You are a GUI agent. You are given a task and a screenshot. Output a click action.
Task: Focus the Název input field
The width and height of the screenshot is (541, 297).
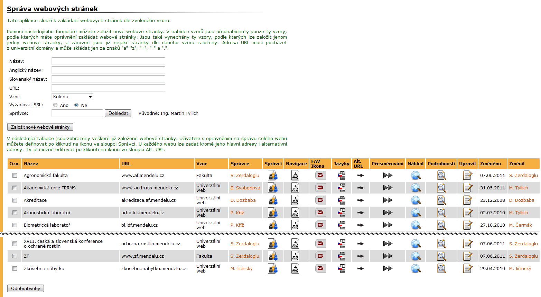108,61
